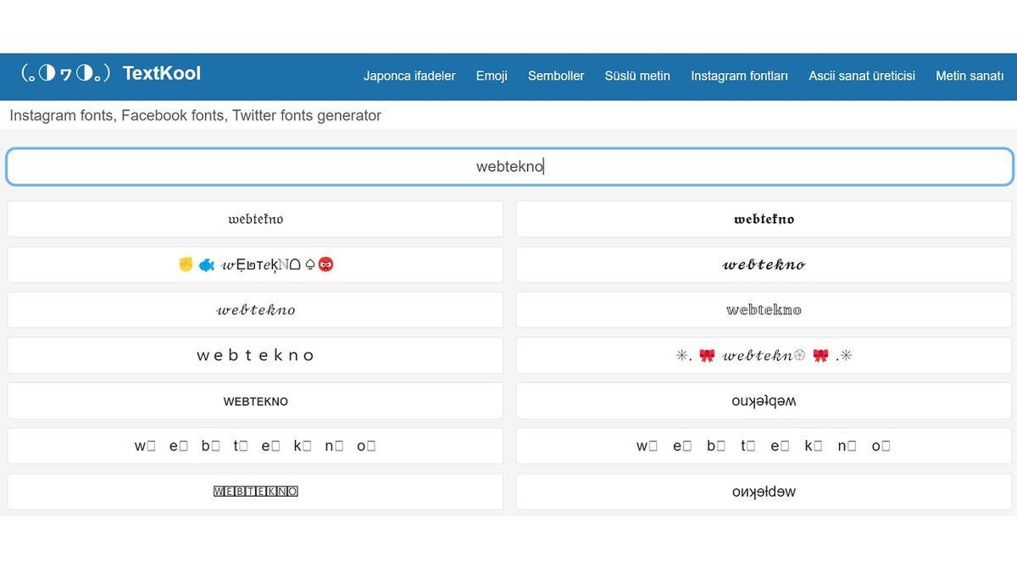The width and height of the screenshot is (1017, 572).
Task: Select the wide-spaced webtekno result
Action: pyautogui.click(x=255, y=356)
